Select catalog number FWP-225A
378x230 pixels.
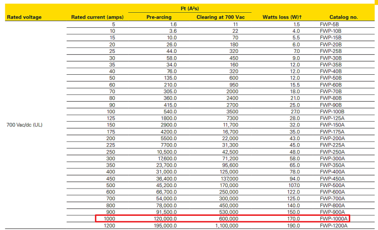click(x=332, y=145)
